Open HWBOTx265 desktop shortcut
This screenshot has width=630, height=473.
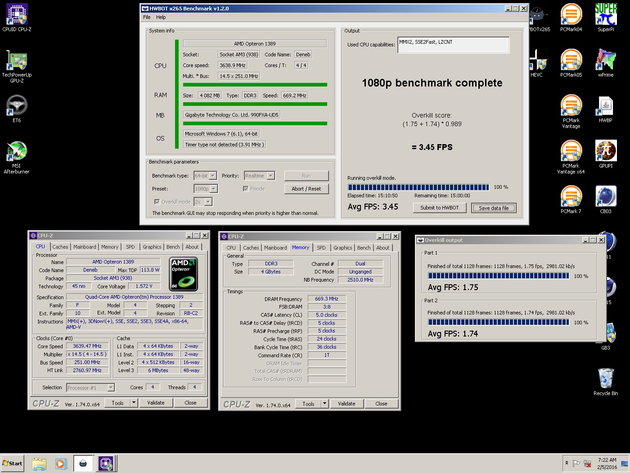540,18
